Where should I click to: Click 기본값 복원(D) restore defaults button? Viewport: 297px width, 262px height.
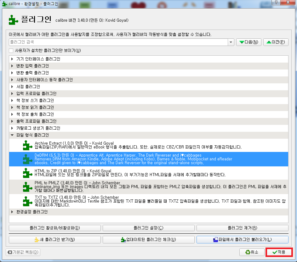[23, 252]
